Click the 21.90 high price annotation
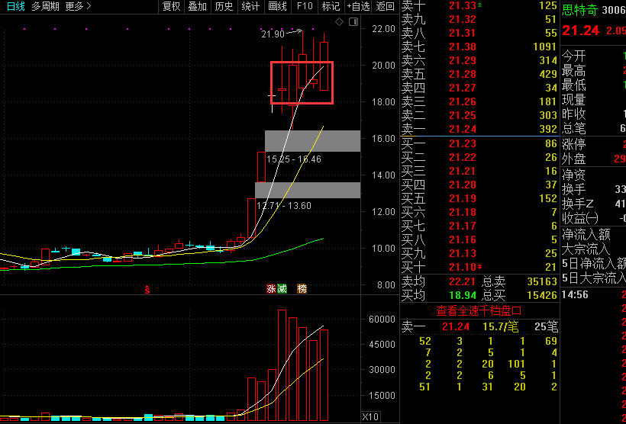Viewport: 626px width, 424px height. 273,34
